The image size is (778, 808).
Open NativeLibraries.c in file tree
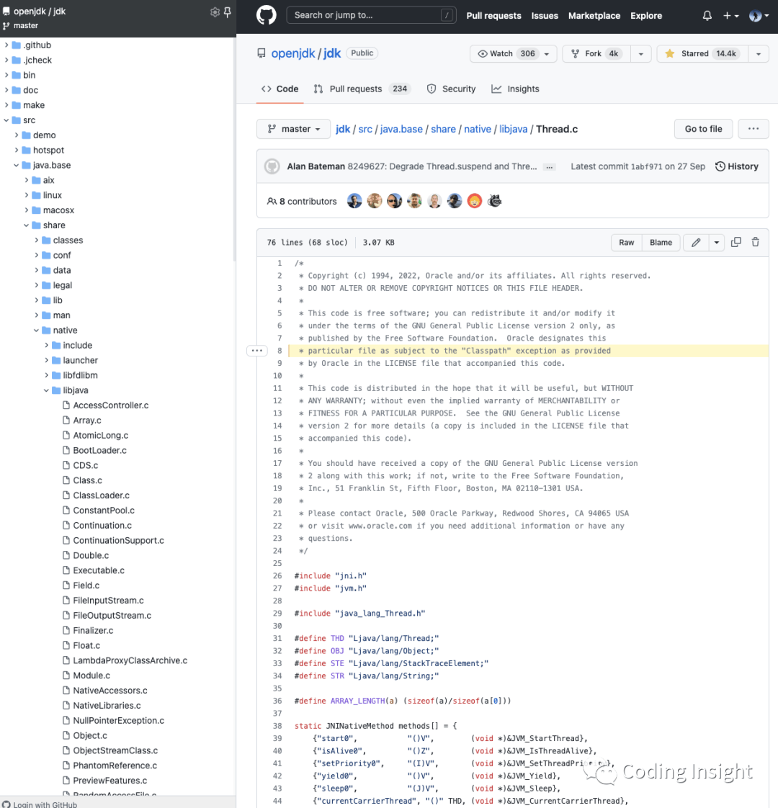pos(107,706)
